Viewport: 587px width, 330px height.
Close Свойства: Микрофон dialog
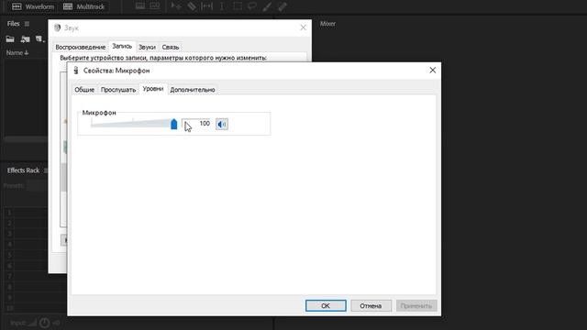click(432, 71)
